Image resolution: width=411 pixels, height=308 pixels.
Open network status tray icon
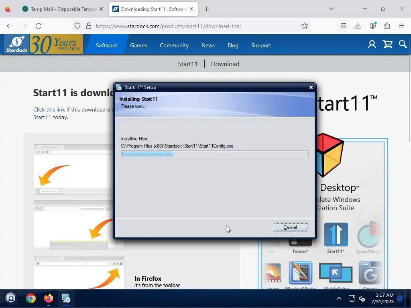[352, 298]
